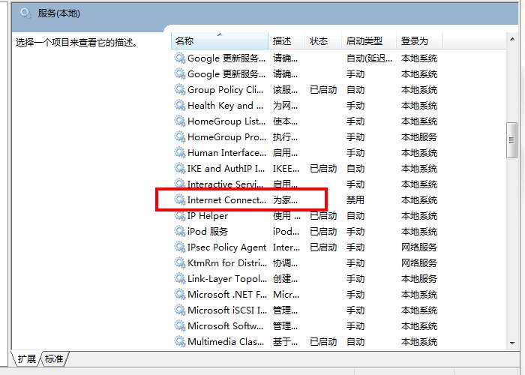Select the Internet Connect... service name

pyautogui.click(x=226, y=200)
